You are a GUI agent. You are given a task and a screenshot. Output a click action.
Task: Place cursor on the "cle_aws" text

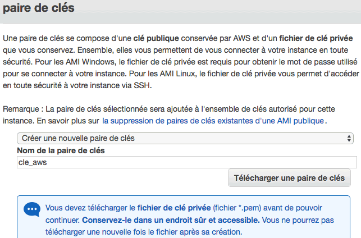[33, 163]
